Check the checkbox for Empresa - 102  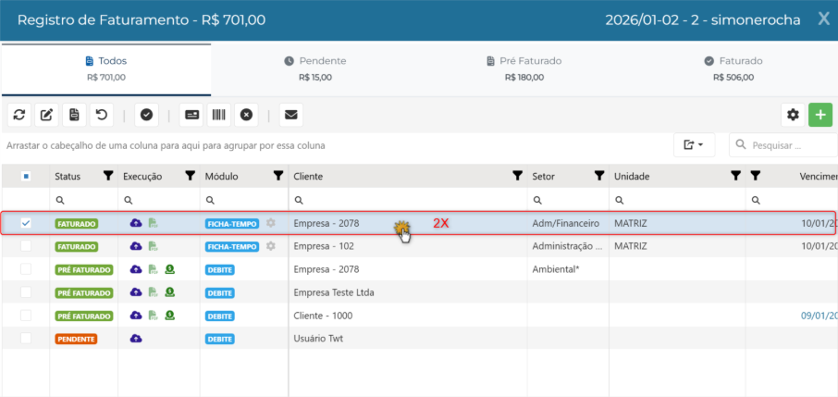pos(25,246)
